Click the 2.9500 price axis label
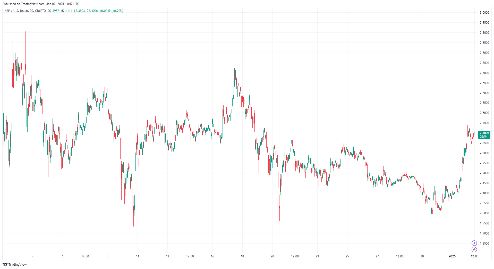 [x=484, y=23]
